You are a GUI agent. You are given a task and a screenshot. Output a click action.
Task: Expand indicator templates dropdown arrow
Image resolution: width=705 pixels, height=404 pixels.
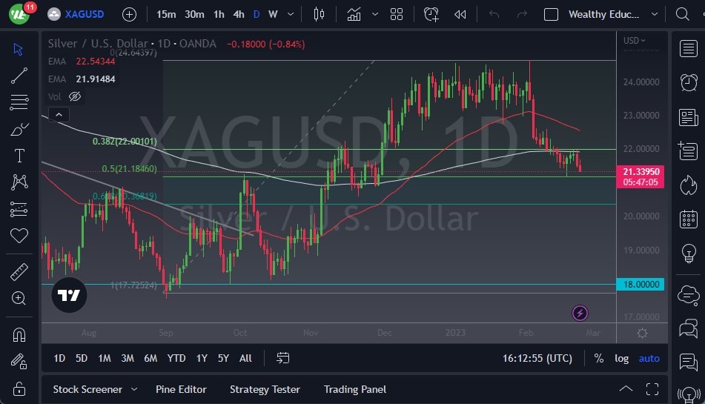point(375,14)
